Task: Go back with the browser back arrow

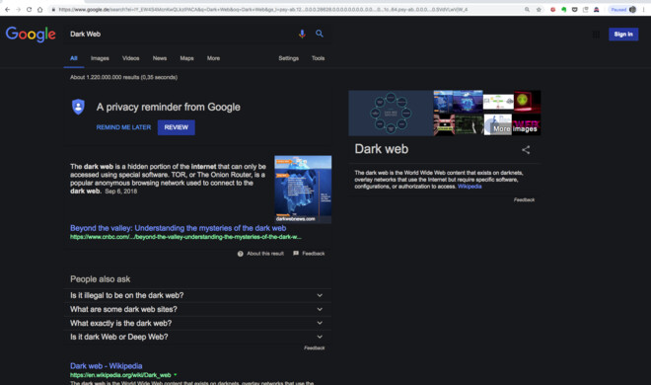Action: pyautogui.click(x=7, y=9)
